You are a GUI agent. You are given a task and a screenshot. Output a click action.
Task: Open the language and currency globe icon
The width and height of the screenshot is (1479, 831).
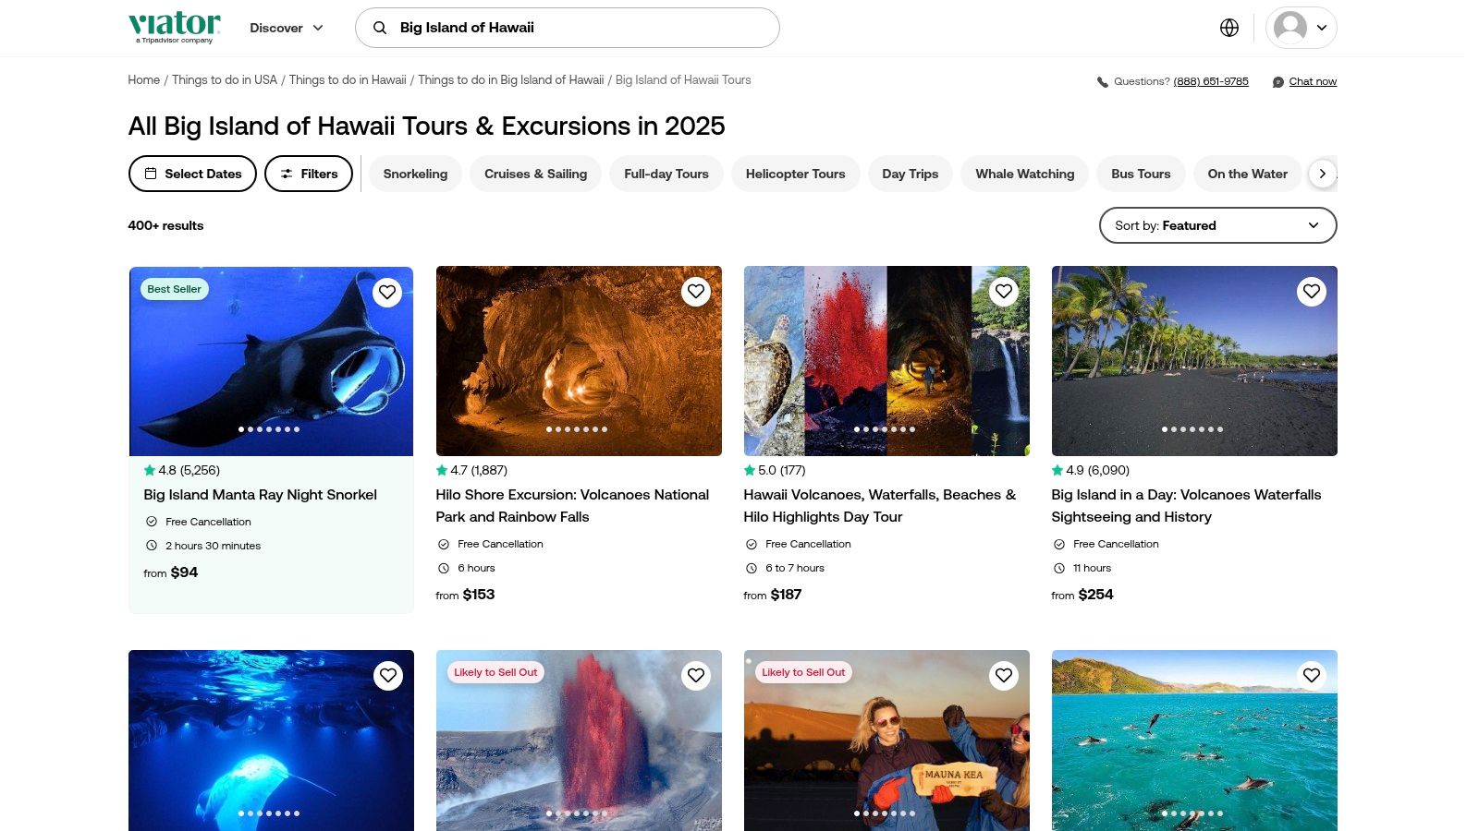pos(1229,28)
